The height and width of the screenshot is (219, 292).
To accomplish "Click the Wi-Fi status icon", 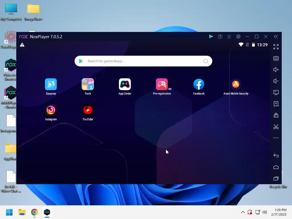I will pyautogui.click(x=241, y=45).
